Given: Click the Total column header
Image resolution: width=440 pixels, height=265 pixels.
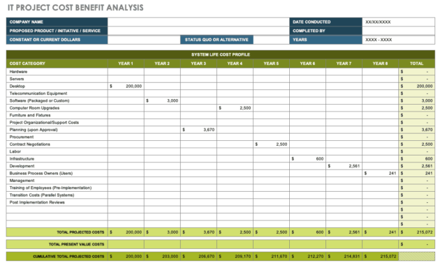Looking at the screenshot, I should tap(417, 63).
